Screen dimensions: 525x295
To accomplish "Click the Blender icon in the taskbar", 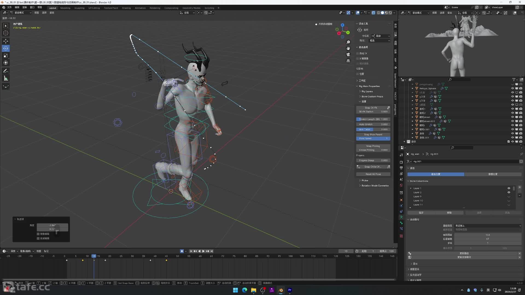I will tap(281, 290).
